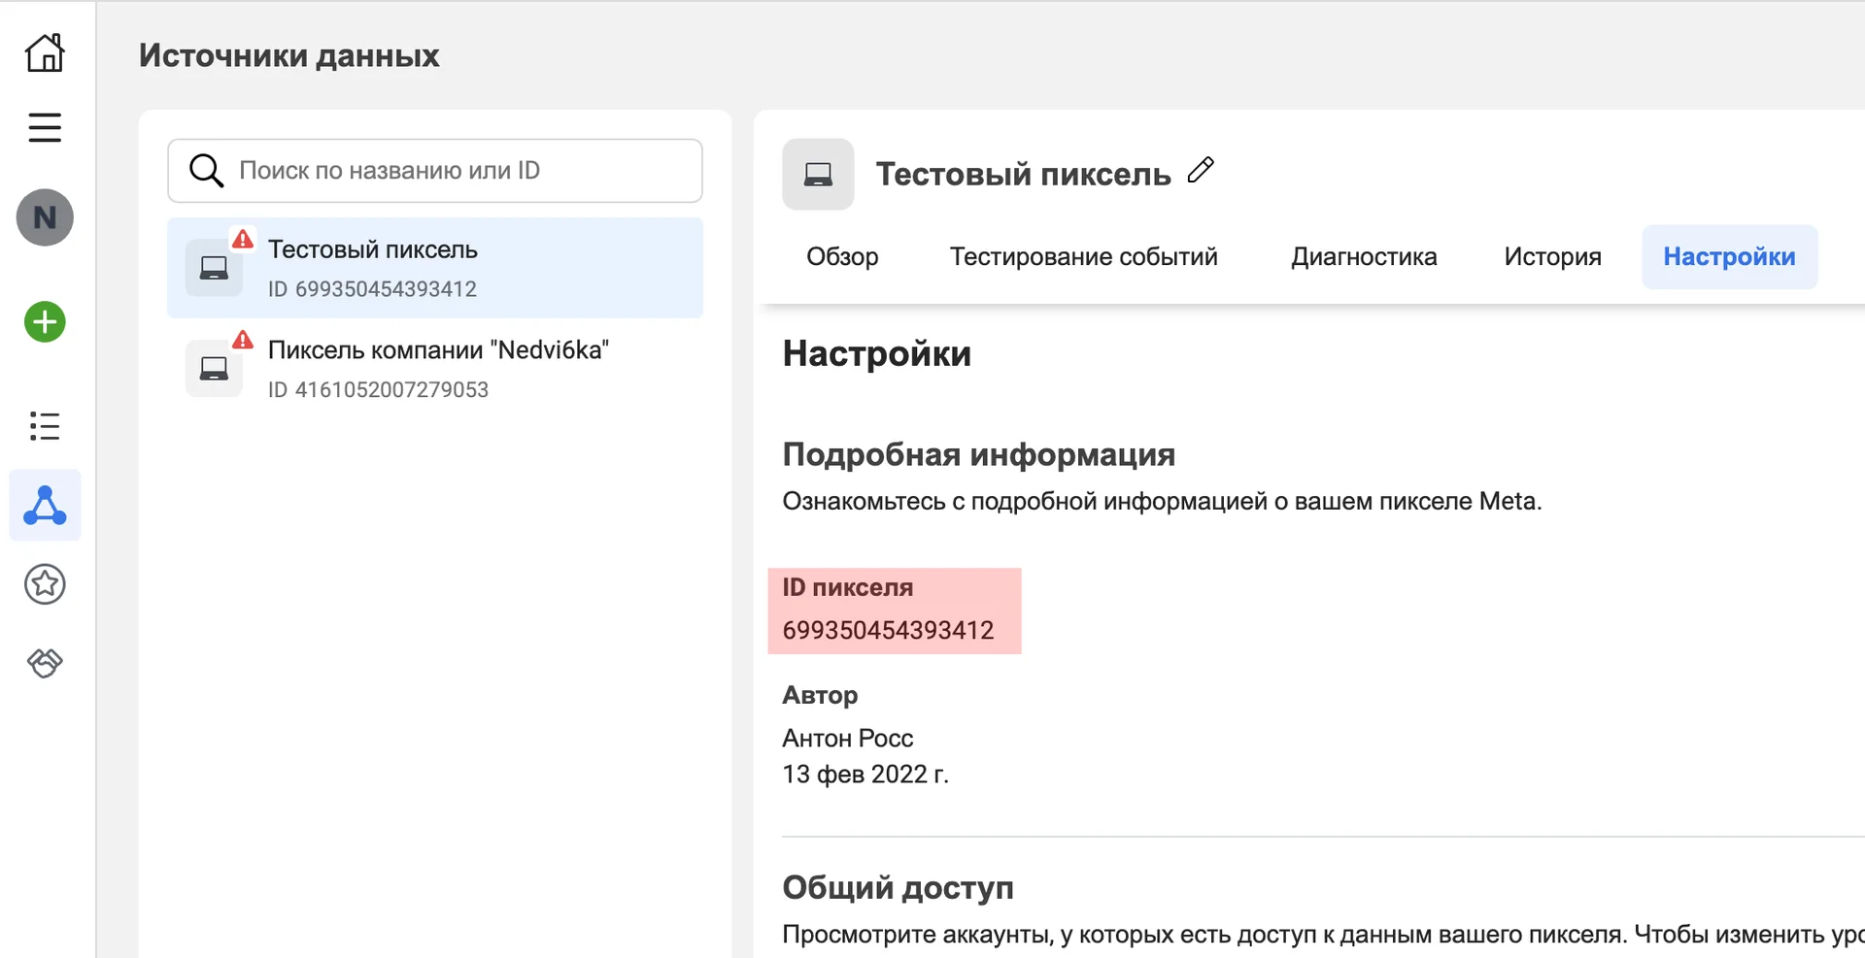Image resolution: width=1865 pixels, height=958 pixels.
Task: Click the Подробная информация heading
Action: click(979, 454)
